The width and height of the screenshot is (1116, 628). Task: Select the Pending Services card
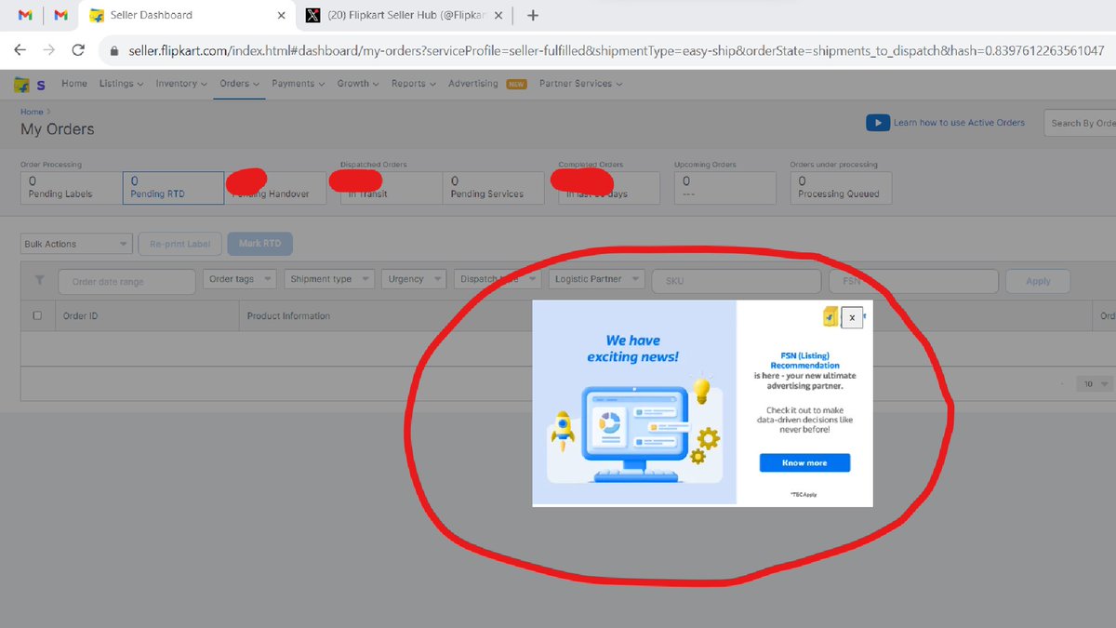493,187
